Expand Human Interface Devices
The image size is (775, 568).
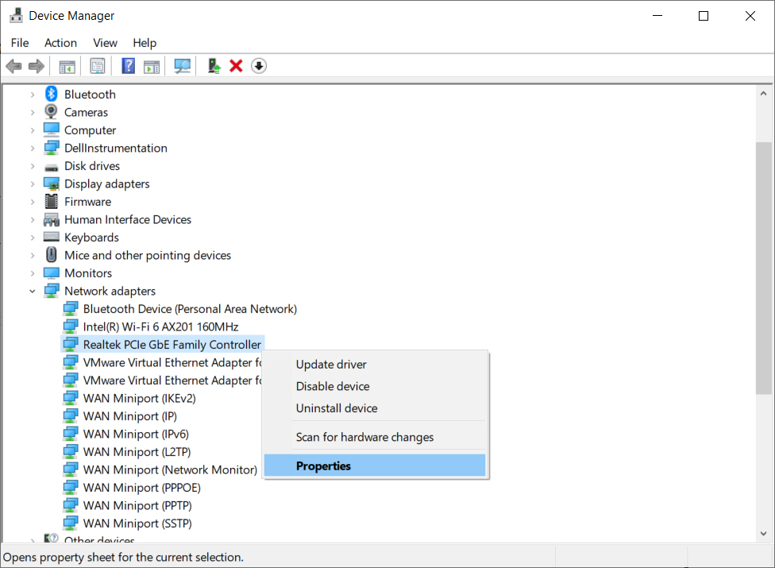tap(33, 219)
